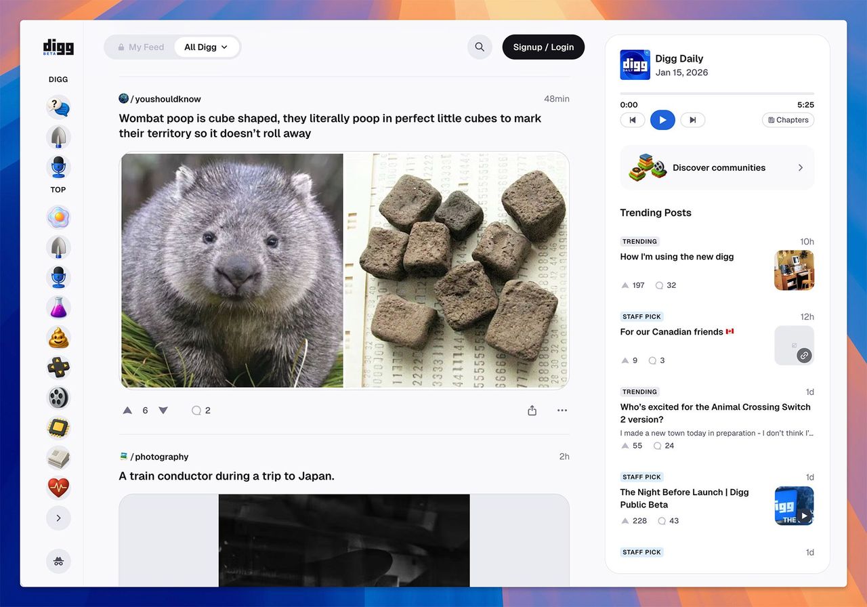Click the Signup / Login button
867x607 pixels.
point(543,47)
